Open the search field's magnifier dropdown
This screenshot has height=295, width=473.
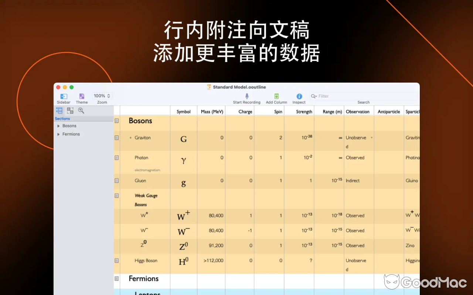point(314,96)
